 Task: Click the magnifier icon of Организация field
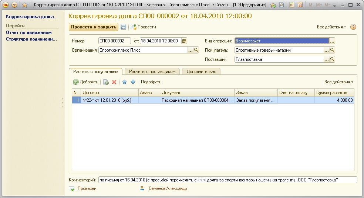point(196,50)
